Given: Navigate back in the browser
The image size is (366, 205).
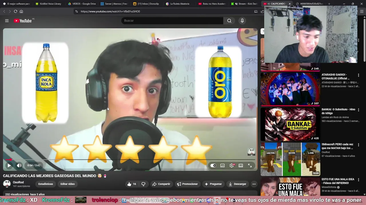Looking at the screenshot, I should (x=4, y=11).
